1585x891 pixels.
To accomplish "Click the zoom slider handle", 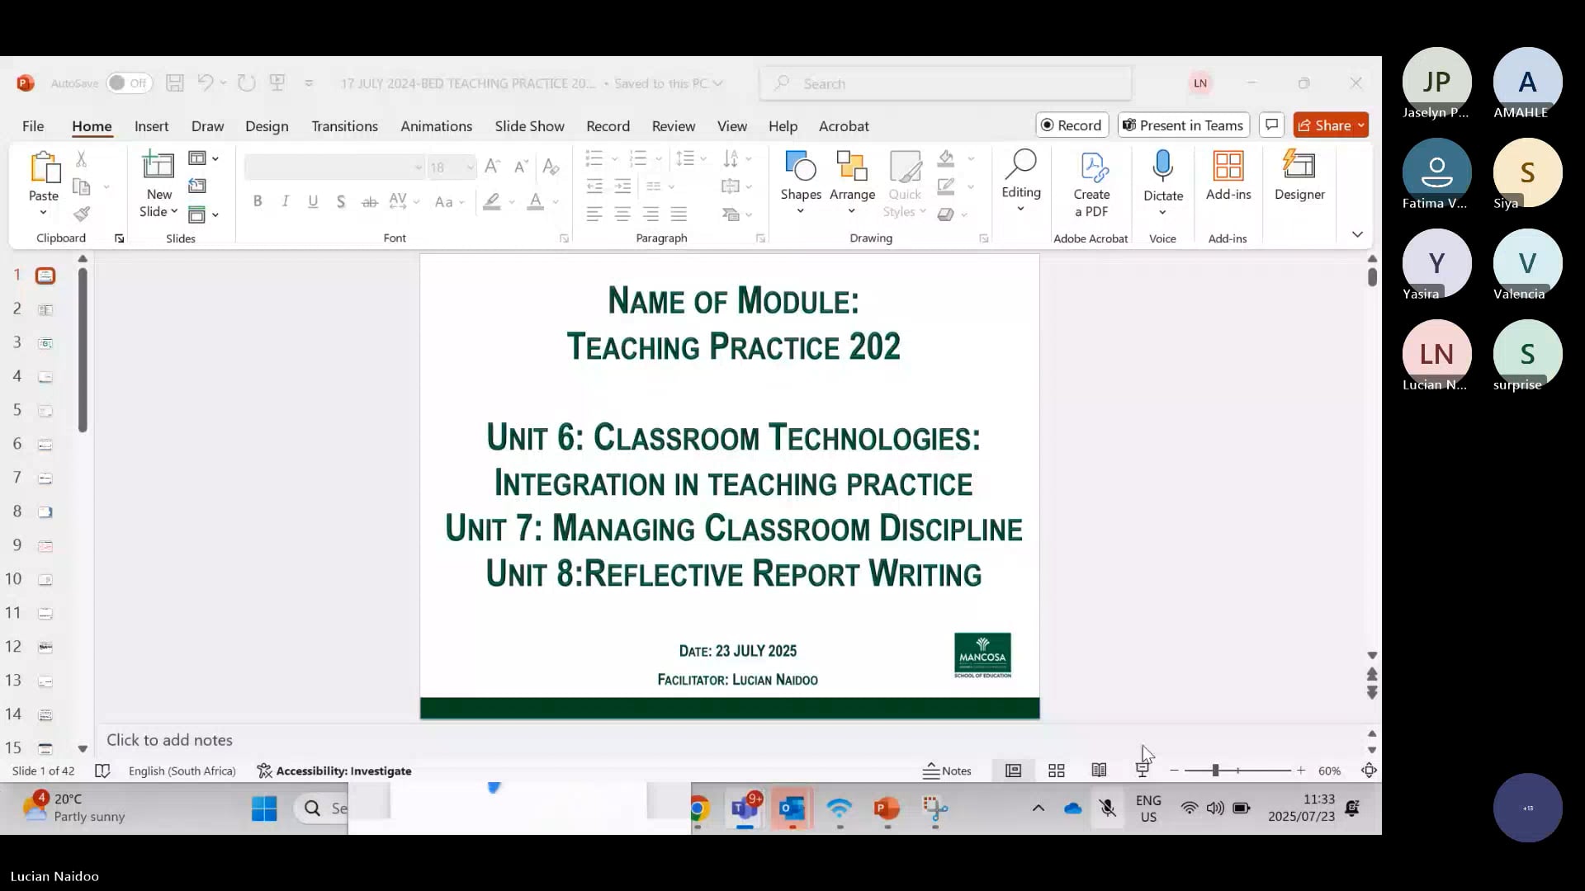I will tap(1215, 771).
